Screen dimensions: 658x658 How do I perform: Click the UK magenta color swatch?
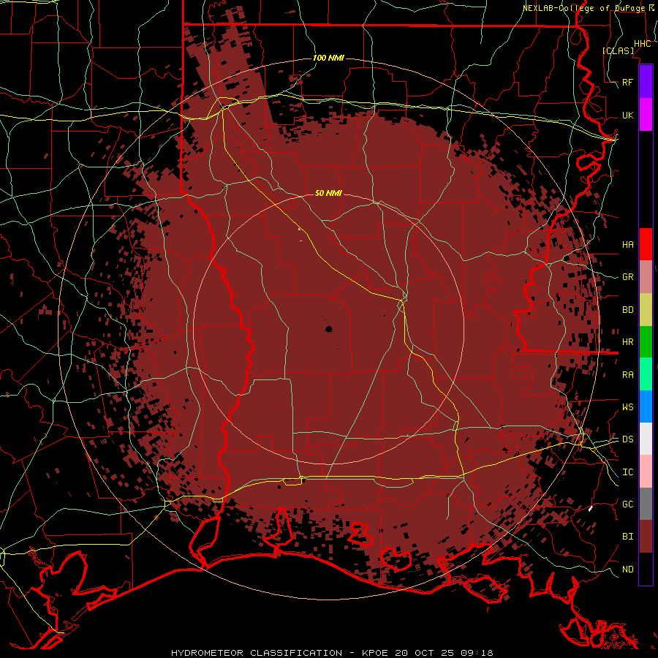click(646, 115)
